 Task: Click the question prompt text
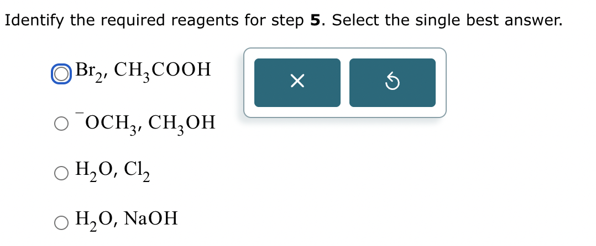pos(283,21)
